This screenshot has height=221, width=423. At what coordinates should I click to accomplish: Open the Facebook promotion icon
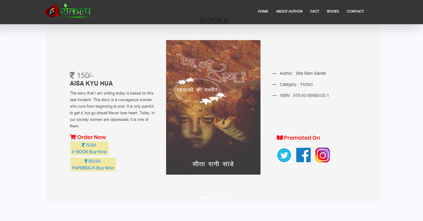pos(303,155)
